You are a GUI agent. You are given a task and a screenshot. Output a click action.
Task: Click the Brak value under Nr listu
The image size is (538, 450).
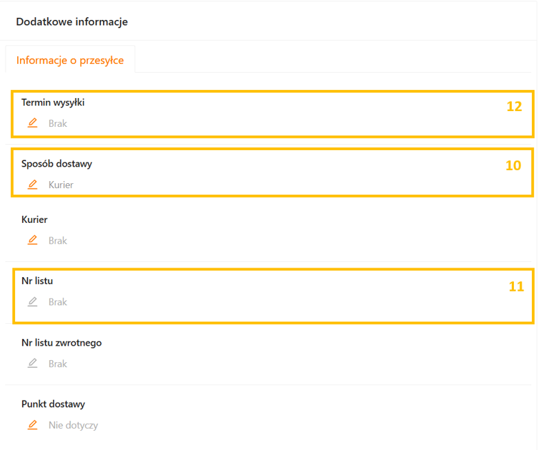click(x=58, y=302)
